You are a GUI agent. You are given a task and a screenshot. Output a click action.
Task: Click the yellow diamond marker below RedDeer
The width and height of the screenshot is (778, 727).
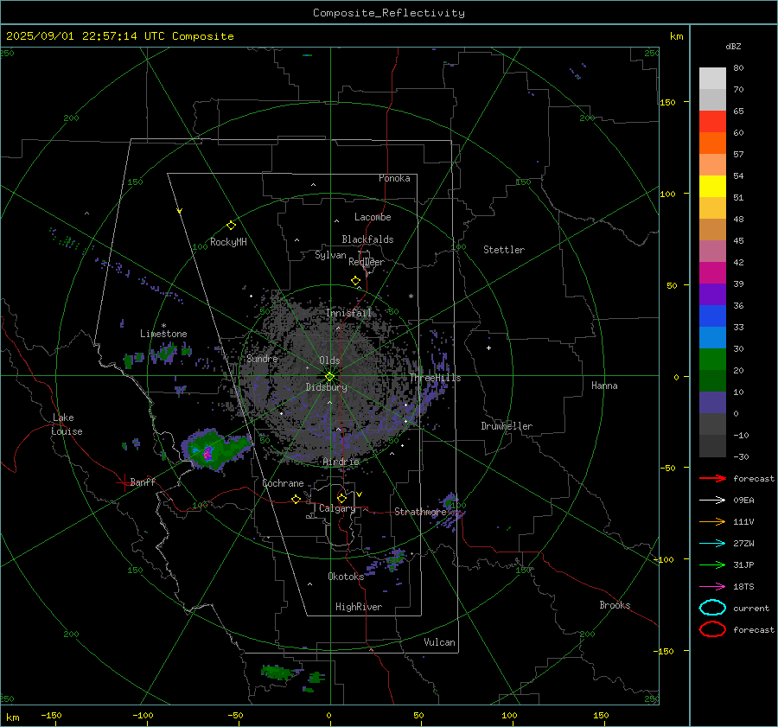click(x=356, y=281)
